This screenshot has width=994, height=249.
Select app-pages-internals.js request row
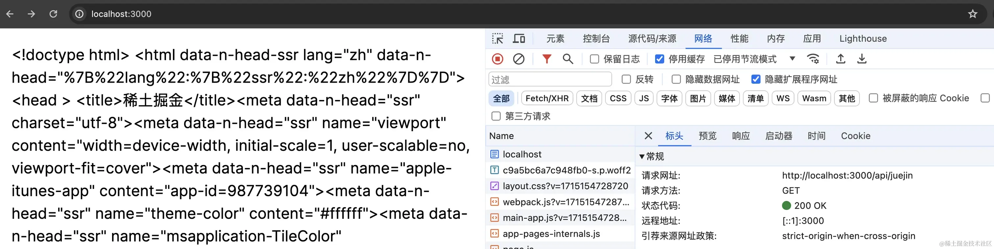click(x=560, y=234)
